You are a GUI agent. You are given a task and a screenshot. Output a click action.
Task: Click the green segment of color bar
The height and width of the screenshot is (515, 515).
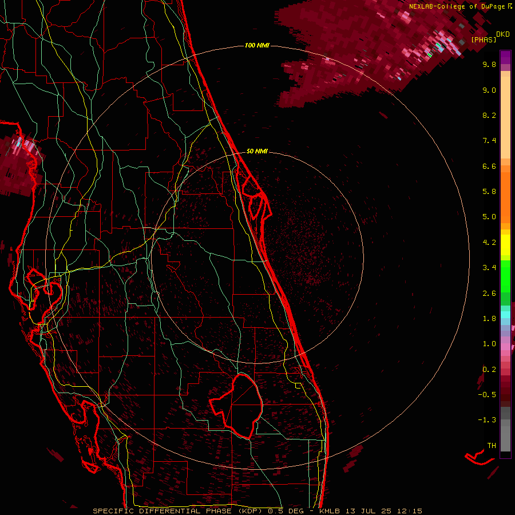(505, 276)
